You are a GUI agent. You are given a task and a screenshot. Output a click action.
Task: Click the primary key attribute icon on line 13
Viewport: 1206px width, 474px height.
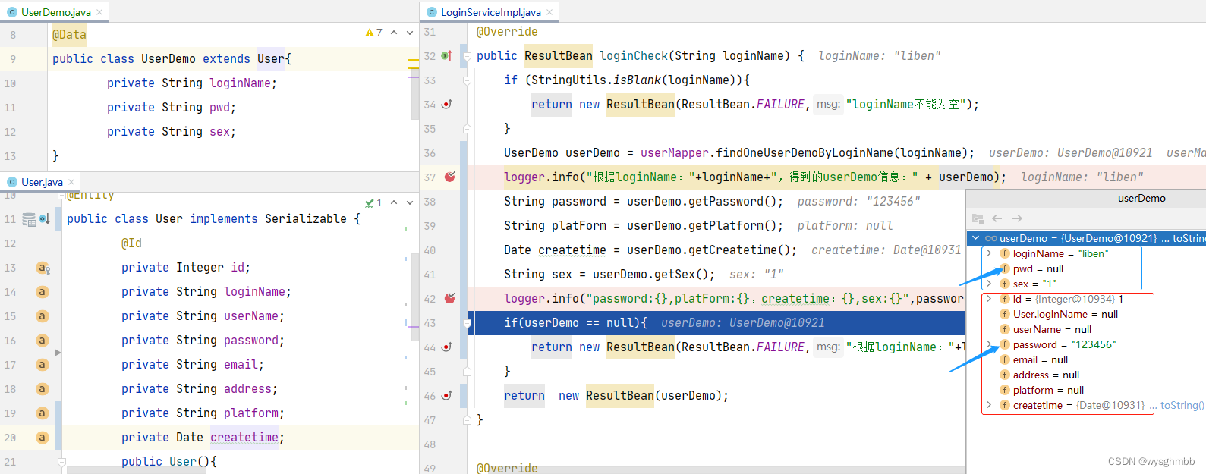(43, 268)
